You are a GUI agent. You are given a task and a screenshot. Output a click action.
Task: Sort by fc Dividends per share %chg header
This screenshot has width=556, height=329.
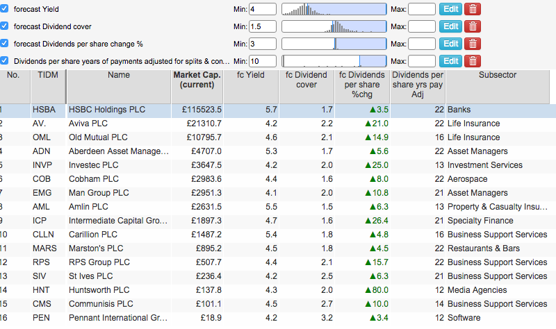(362, 86)
